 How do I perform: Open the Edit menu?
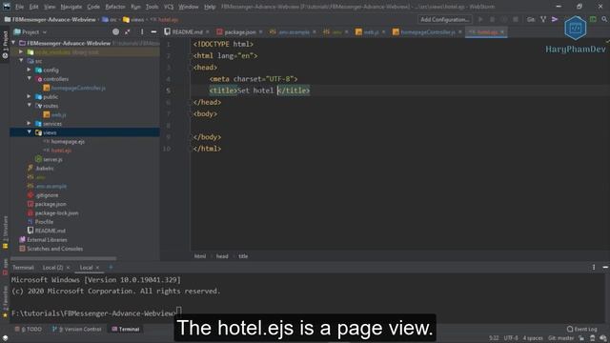(34, 7)
